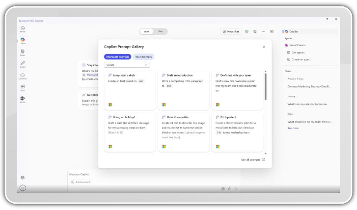The width and height of the screenshot is (357, 210).
Task: Open the three-dots more options menu
Action: [x=263, y=31]
